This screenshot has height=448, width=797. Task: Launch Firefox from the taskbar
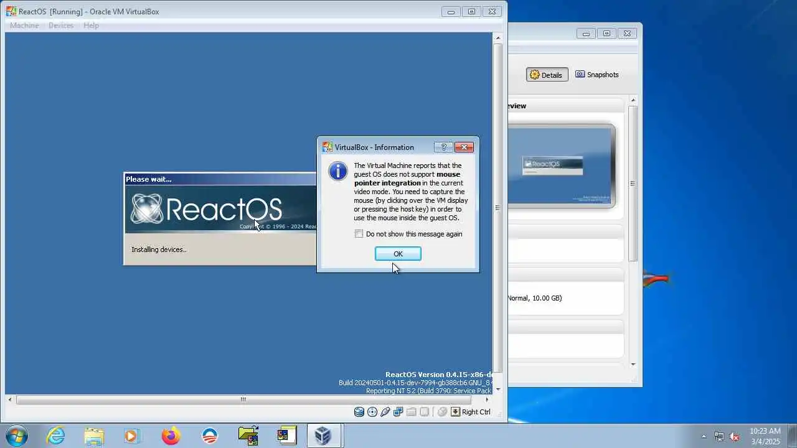click(x=171, y=436)
